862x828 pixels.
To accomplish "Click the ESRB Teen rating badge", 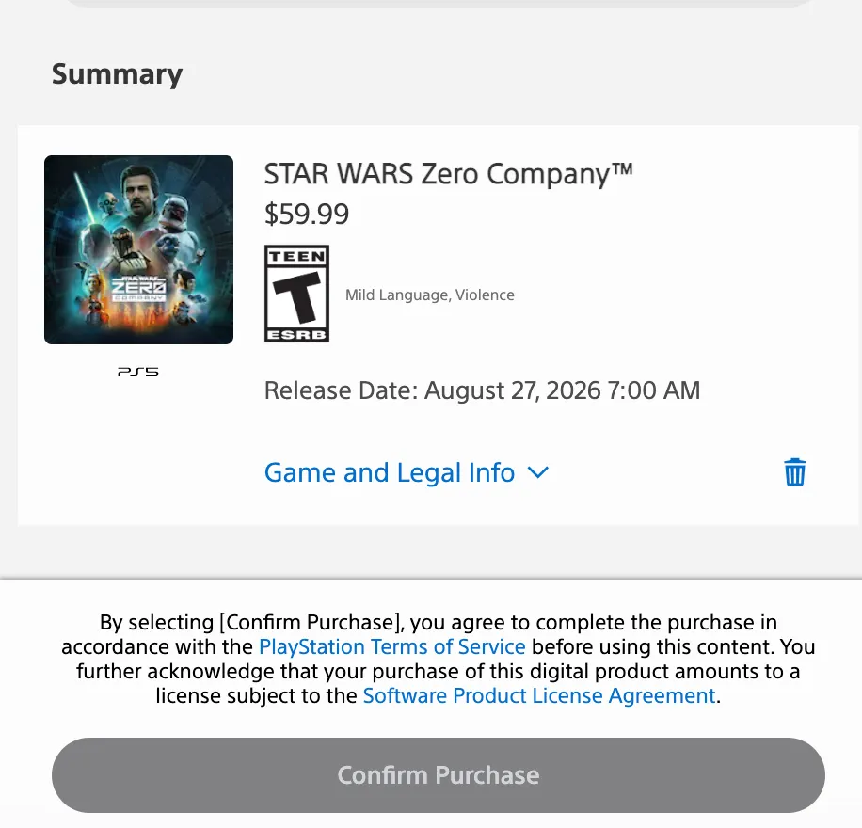I will (296, 294).
